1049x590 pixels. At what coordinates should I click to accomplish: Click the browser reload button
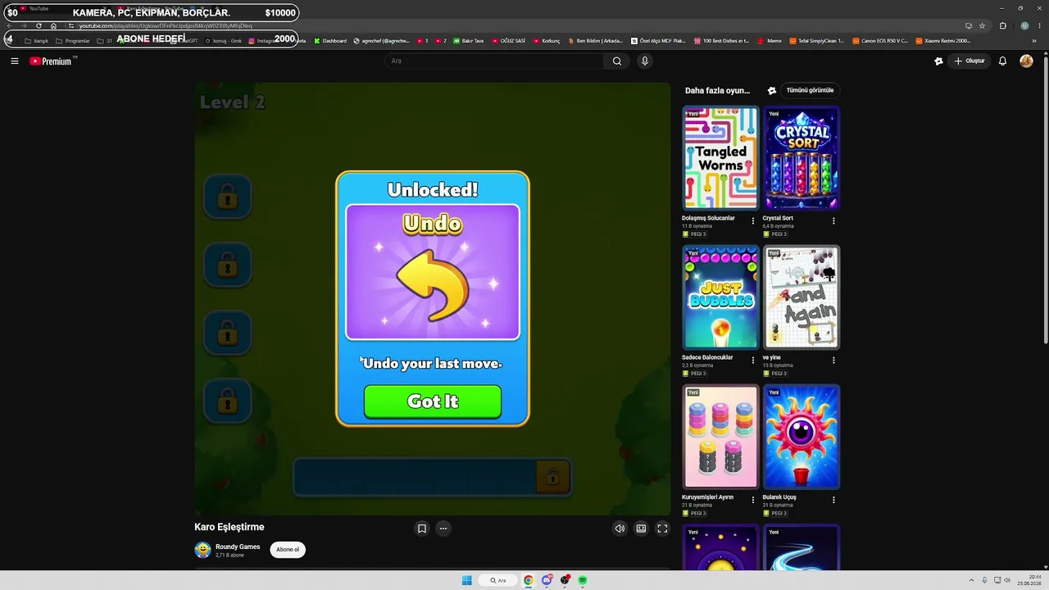[x=39, y=26]
